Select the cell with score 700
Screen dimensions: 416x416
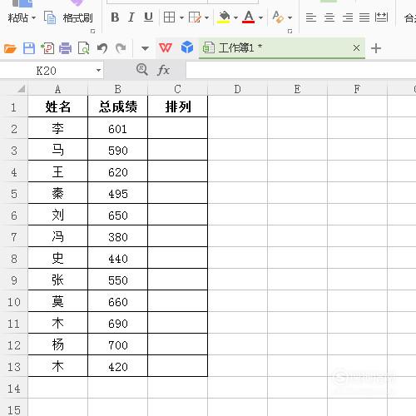[117, 345]
